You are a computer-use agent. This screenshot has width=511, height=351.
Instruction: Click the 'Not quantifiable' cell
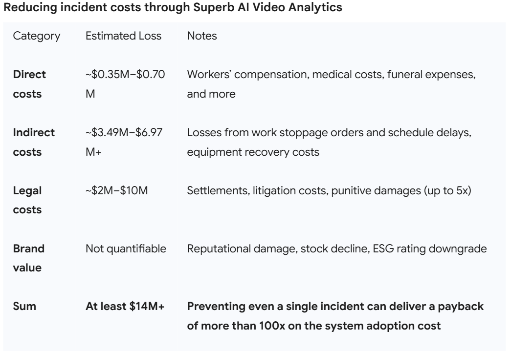(x=126, y=249)
